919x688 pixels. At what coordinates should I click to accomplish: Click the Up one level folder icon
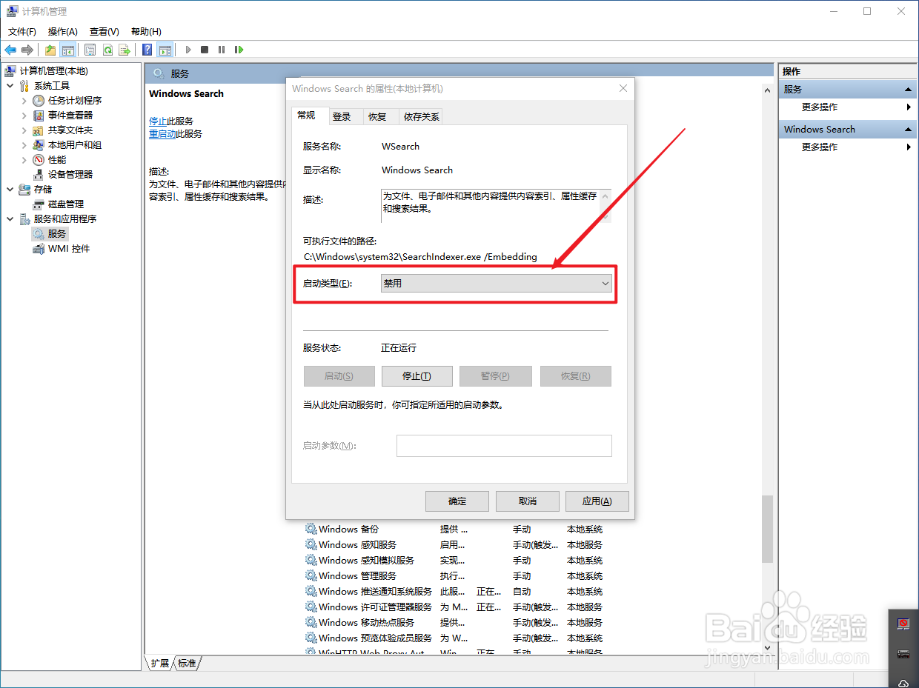(x=50, y=50)
